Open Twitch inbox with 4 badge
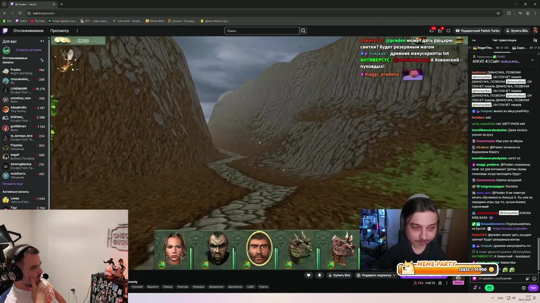The width and height of the screenshot is (540, 303). [440, 30]
